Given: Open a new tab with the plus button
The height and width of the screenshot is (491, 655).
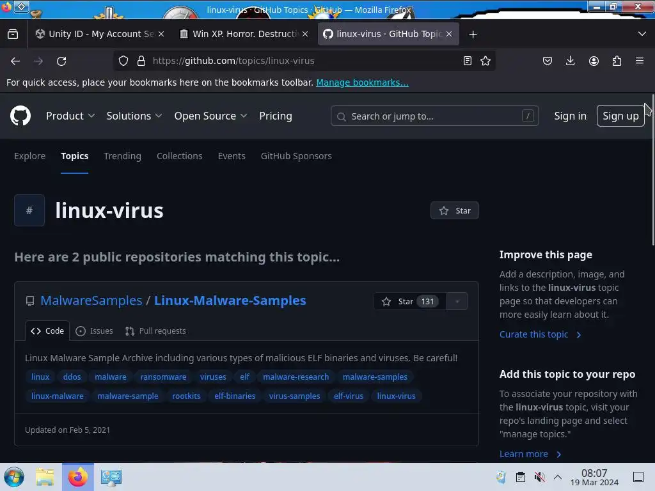Looking at the screenshot, I should tap(473, 35).
